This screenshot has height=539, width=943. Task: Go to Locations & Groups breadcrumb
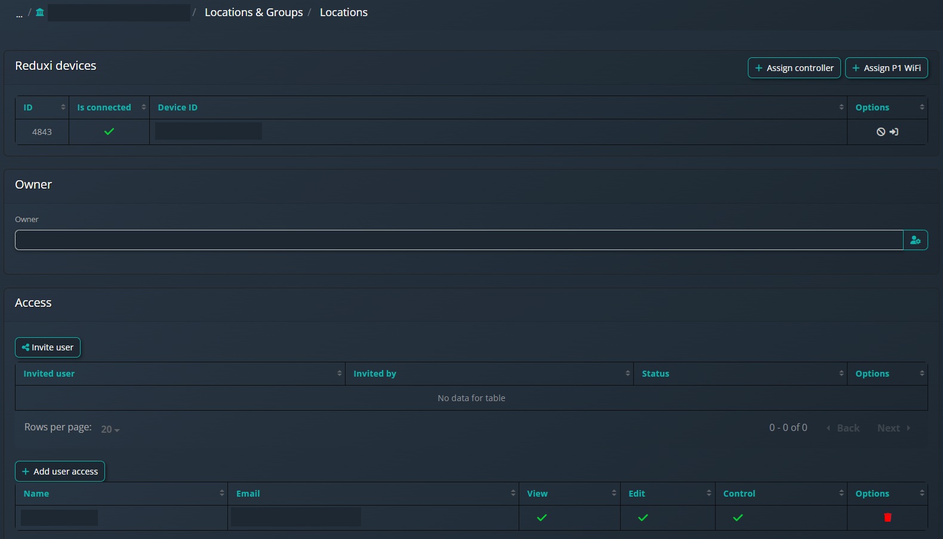pyautogui.click(x=254, y=13)
